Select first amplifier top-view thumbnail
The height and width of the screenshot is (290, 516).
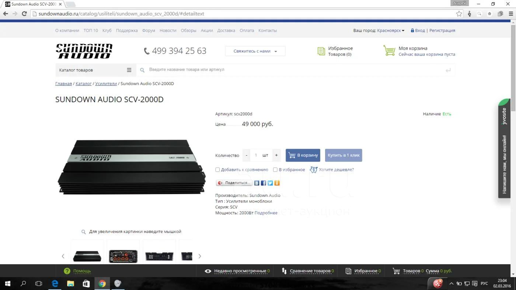[87, 256]
